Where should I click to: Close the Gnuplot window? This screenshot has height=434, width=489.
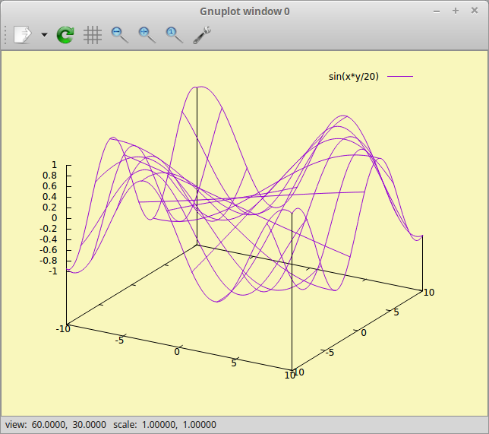pyautogui.click(x=474, y=11)
